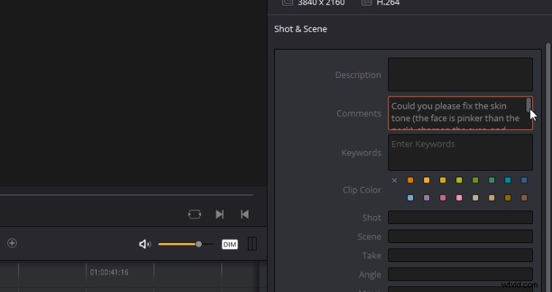Image resolution: width=552 pixels, height=292 pixels.
Task: Set clip color to Olive swatch
Action: pos(475,180)
